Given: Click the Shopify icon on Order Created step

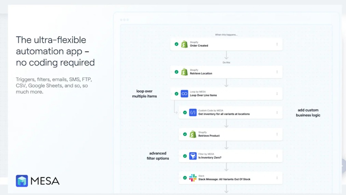Looking at the screenshot, I should click(184, 44).
